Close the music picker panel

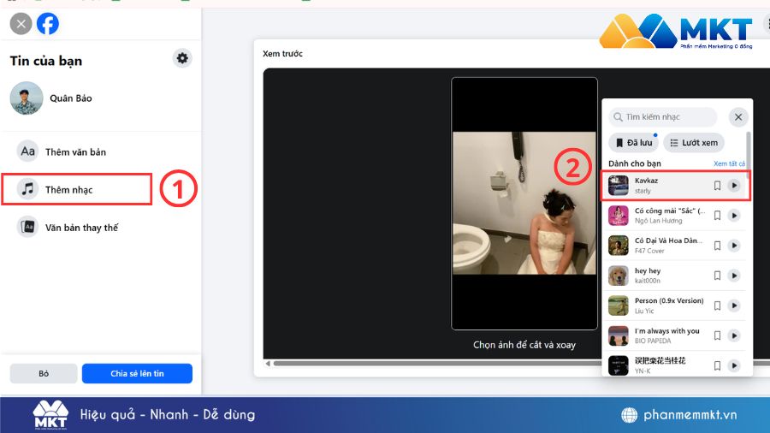pos(738,117)
